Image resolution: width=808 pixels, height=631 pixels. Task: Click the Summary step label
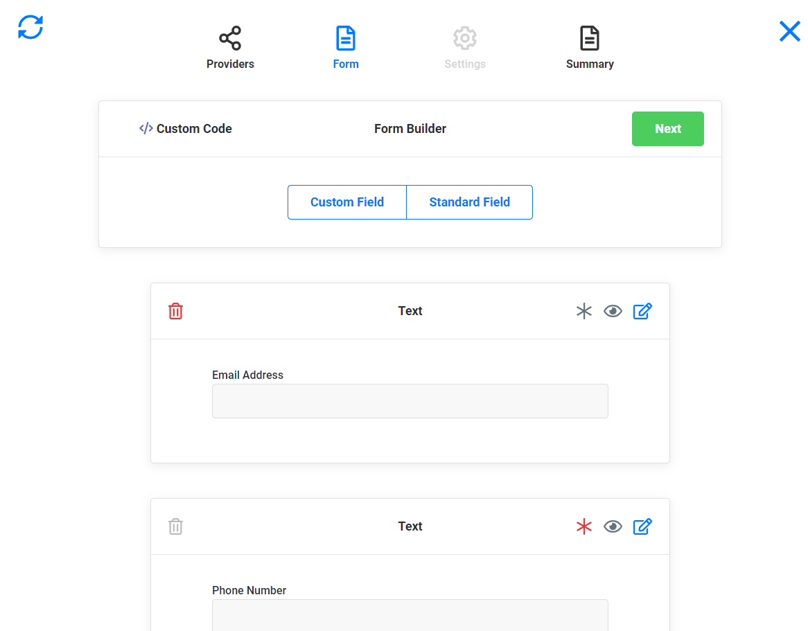click(590, 64)
